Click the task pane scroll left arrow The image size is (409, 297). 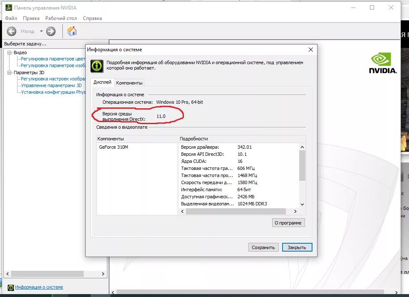pyautogui.click(x=7, y=274)
